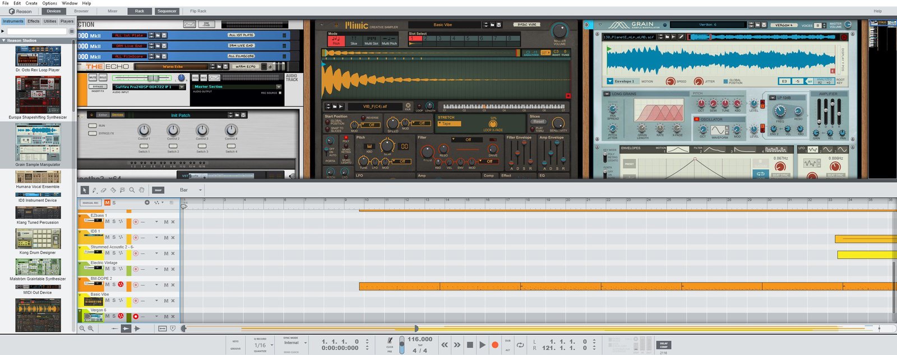This screenshot has width=897, height=355.
Task: Collapse the Reason Studios device group
Action: tap(4, 40)
